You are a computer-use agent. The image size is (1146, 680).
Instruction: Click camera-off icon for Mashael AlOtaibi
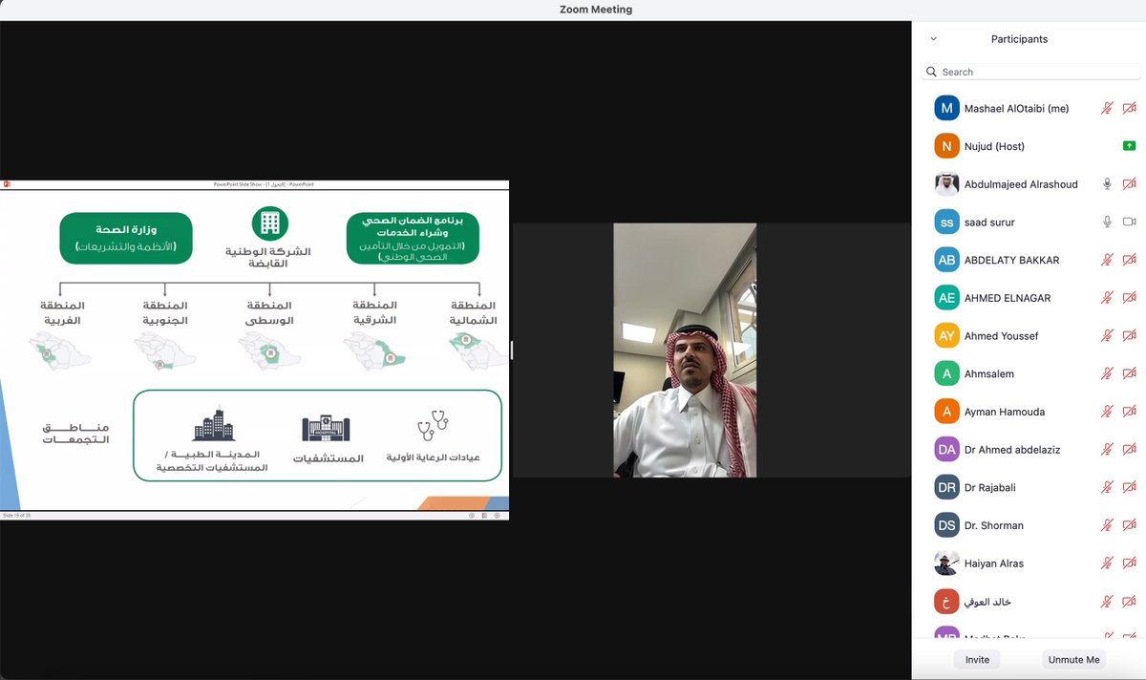pyautogui.click(x=1129, y=108)
